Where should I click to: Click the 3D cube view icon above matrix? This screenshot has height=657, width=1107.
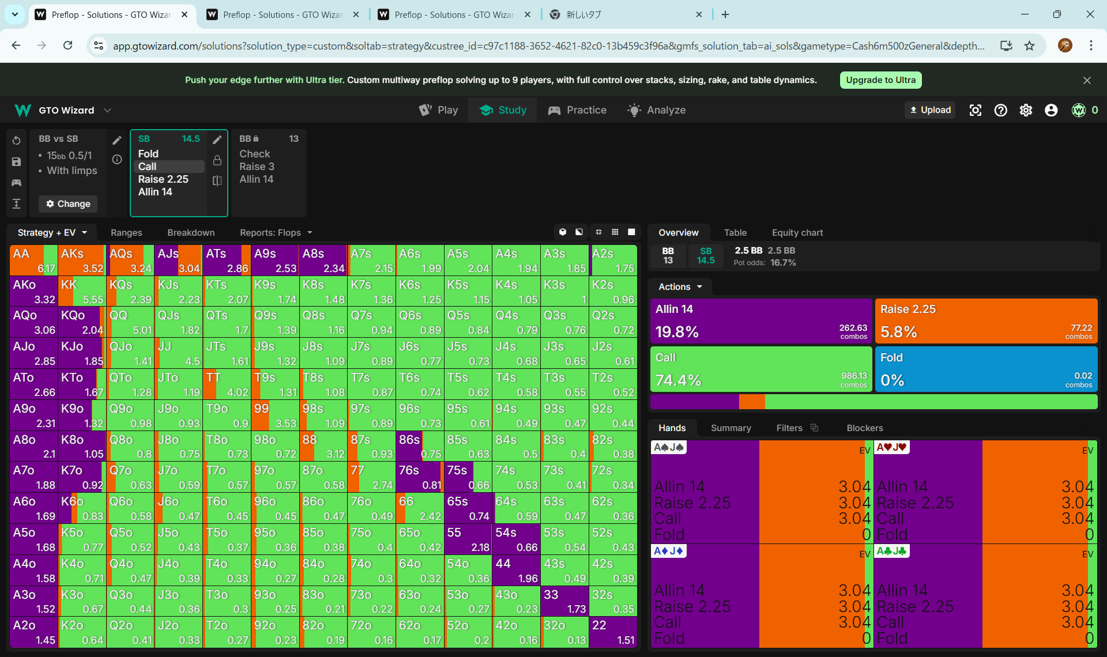pos(563,232)
